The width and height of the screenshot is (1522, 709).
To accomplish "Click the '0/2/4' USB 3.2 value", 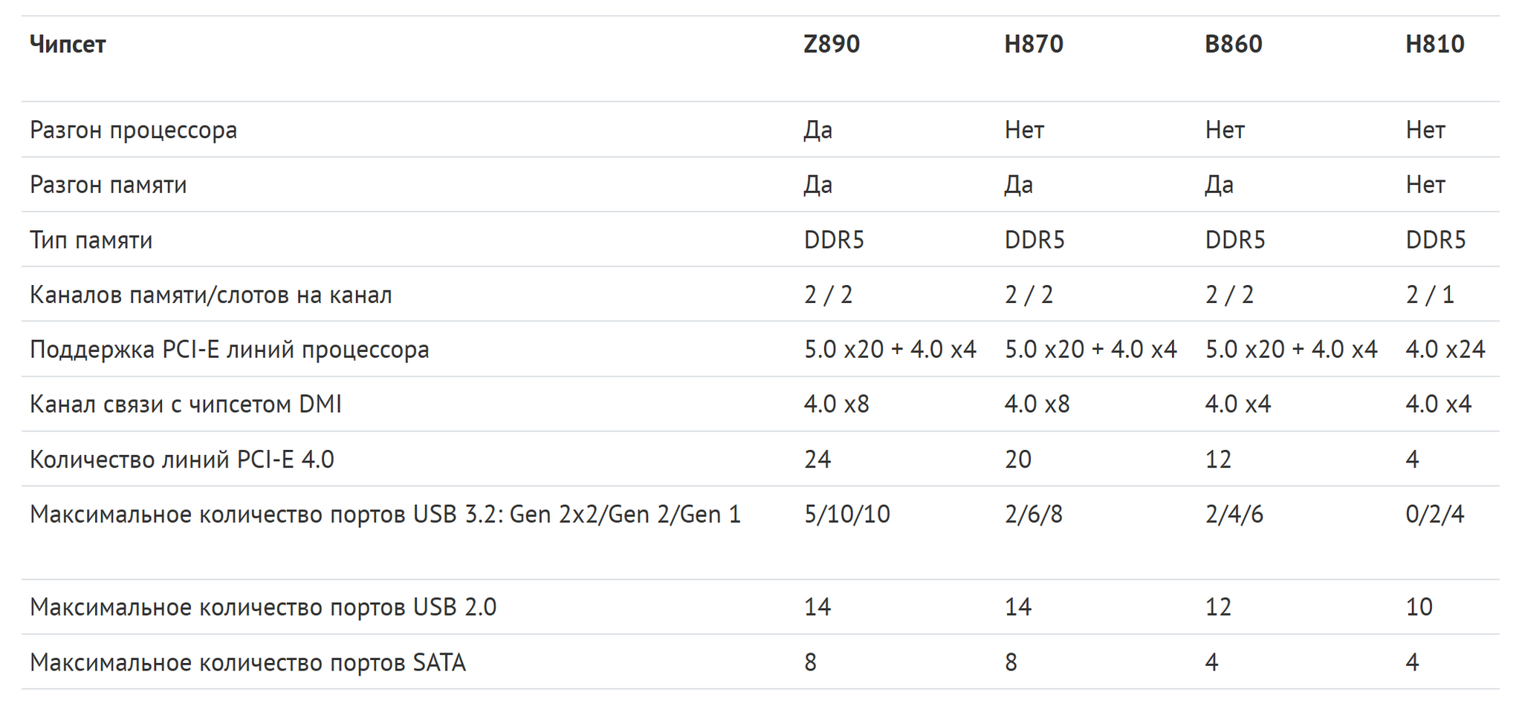I will [1434, 514].
